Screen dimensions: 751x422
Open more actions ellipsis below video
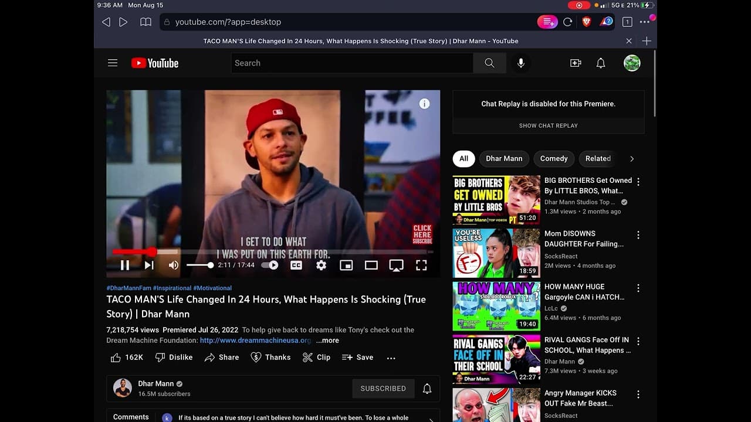click(391, 358)
